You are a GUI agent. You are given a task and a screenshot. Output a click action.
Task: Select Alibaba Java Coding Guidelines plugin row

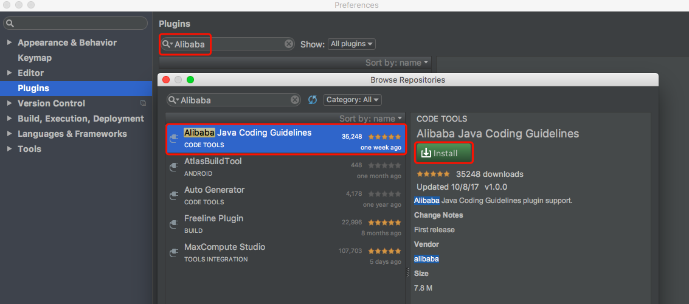pos(286,139)
